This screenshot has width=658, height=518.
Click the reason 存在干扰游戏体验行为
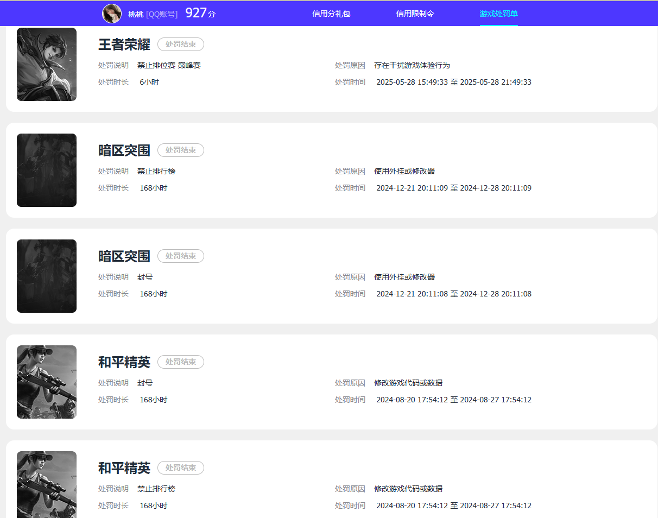(x=412, y=66)
